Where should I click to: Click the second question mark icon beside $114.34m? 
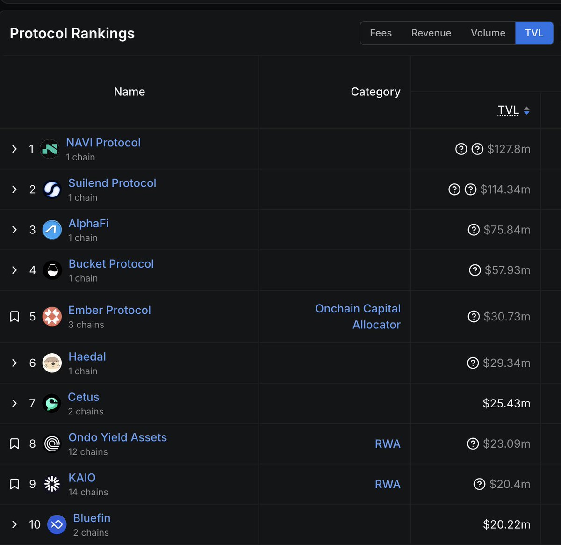tap(470, 189)
